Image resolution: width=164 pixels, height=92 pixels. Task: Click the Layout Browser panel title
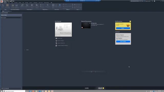tap(5, 13)
